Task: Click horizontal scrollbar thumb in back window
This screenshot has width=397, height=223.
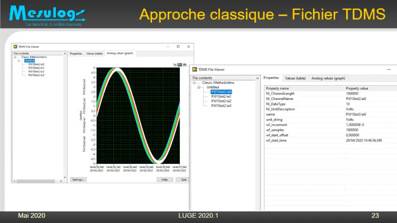Action: point(36,181)
